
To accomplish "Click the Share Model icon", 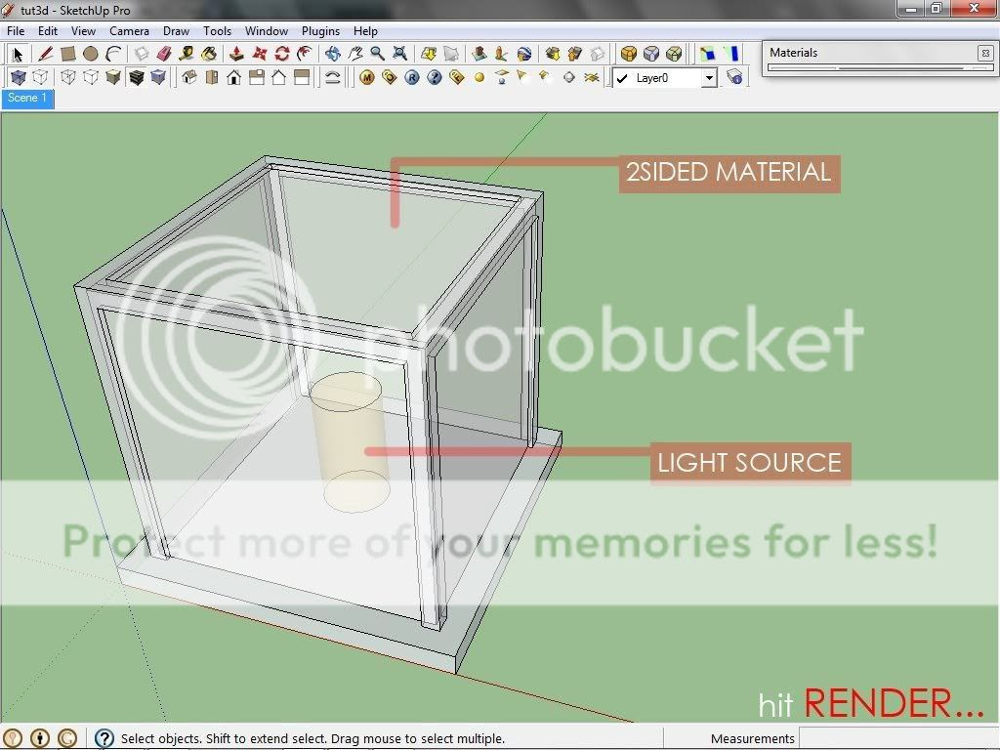I will click(574, 55).
